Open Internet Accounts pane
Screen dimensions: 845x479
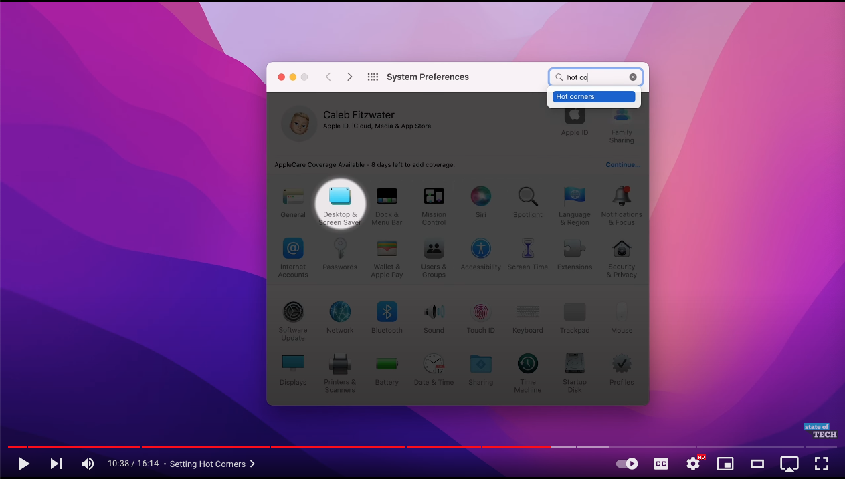pyautogui.click(x=293, y=249)
